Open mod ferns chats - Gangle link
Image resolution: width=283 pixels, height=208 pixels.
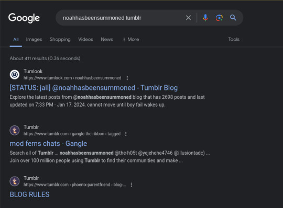pyautogui.click(x=48, y=144)
